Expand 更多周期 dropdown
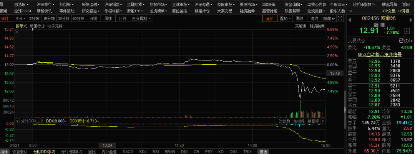This screenshot has width=415, height=154. pos(141,18)
